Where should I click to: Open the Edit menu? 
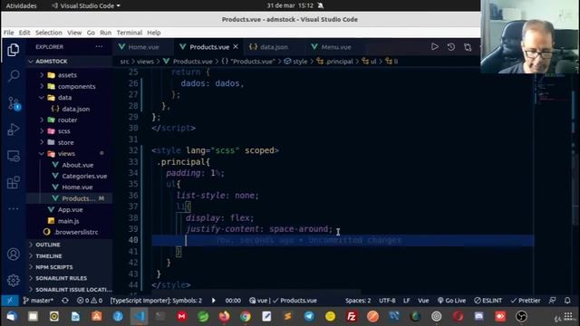pyautogui.click(x=24, y=33)
